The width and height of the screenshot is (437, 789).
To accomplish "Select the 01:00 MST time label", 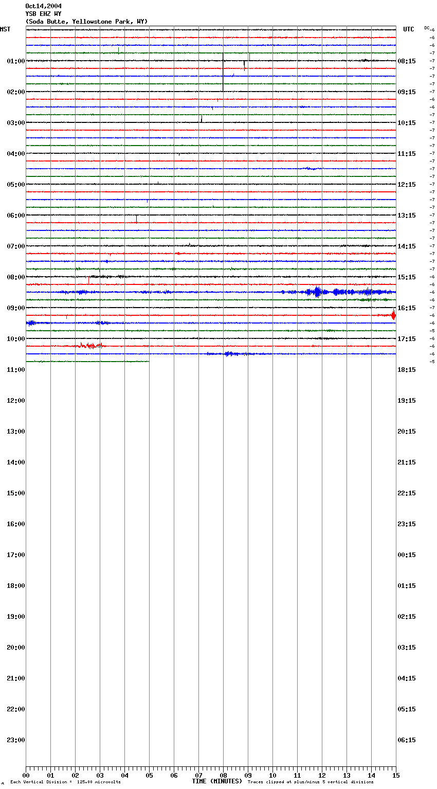I will point(16,61).
